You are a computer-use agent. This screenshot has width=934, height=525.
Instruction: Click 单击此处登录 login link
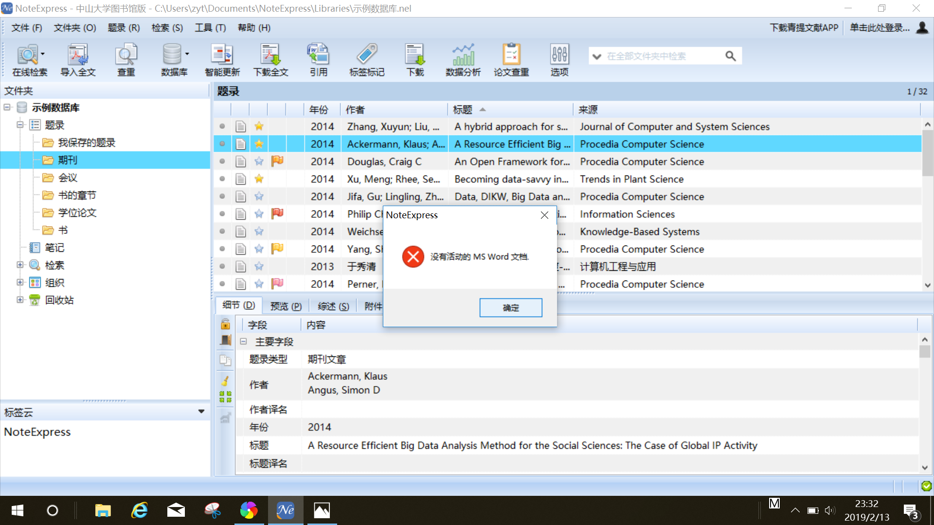point(880,28)
